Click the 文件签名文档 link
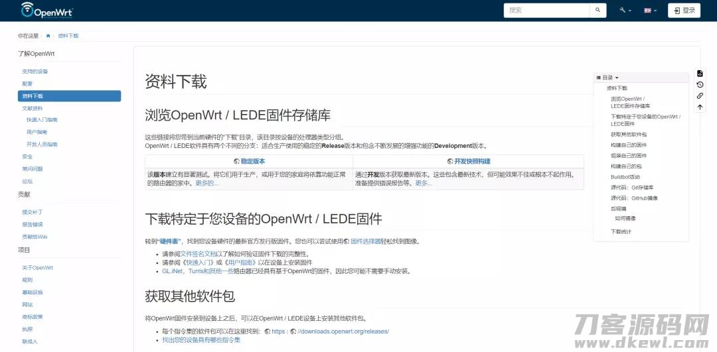Viewport: 717px width, 352px height. pos(199,254)
